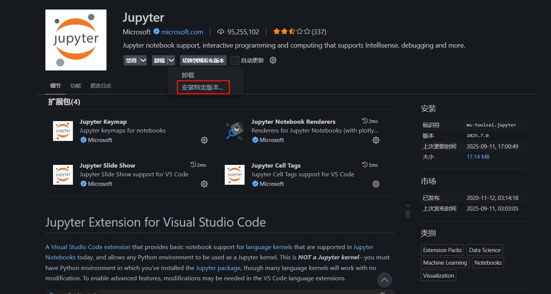Open the settings gear beside 自动更新
Screen dimensions: 551x294
tap(272, 60)
